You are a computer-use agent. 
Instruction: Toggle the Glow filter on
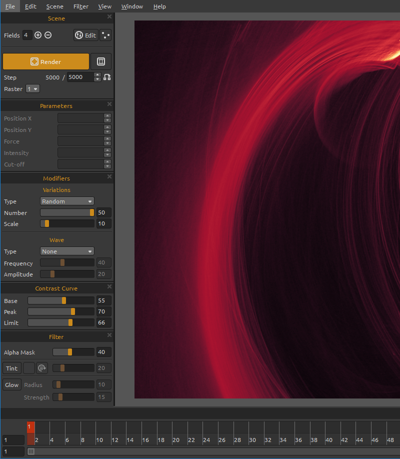tap(11, 384)
